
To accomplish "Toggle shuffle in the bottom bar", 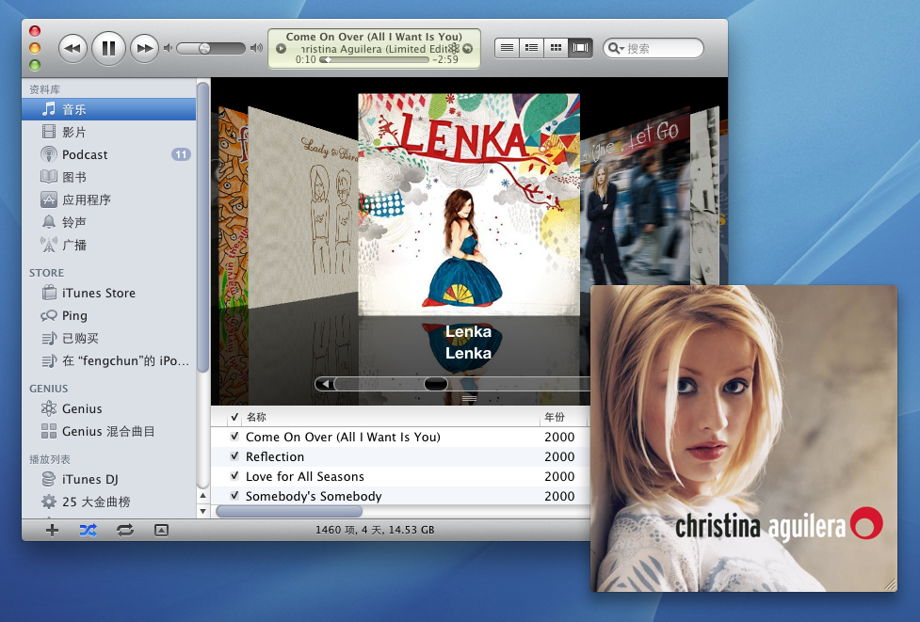I will [x=88, y=530].
